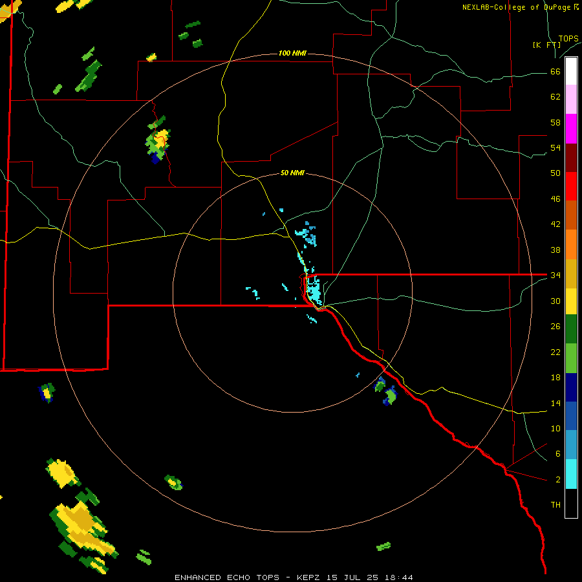Click the cyan 10 kft legend swatch
Viewport: 582px width, 582px height.
(x=571, y=474)
